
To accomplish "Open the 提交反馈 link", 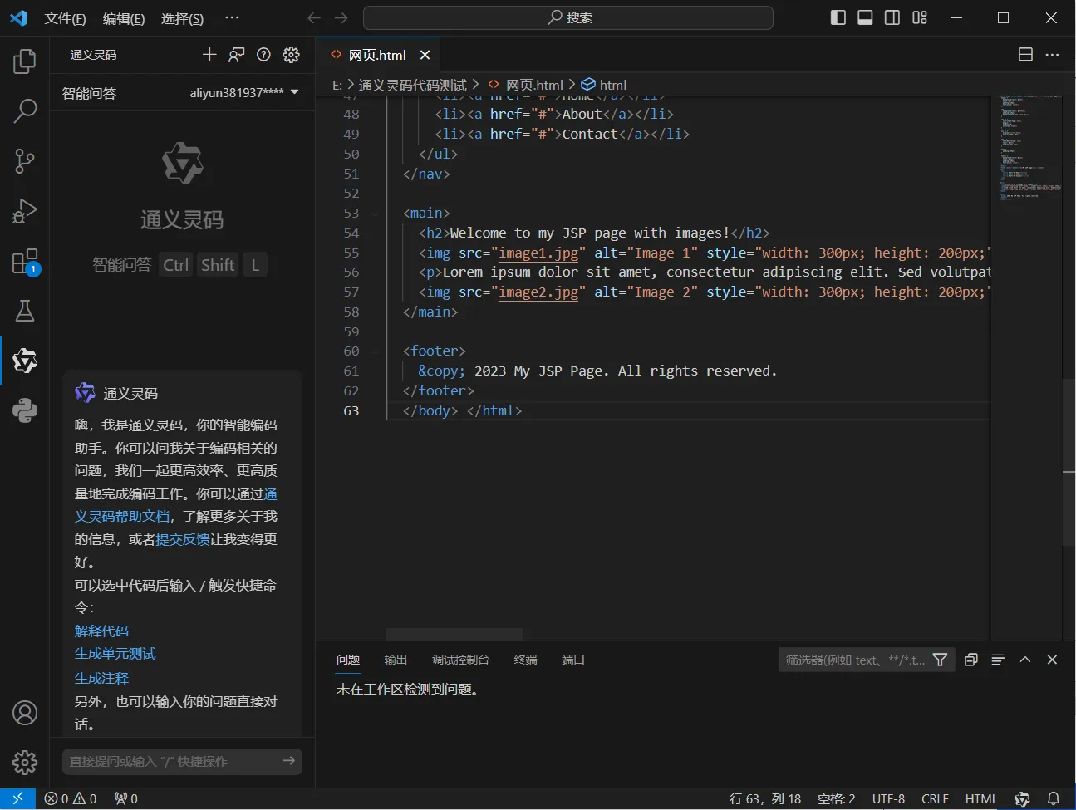I will [x=183, y=539].
